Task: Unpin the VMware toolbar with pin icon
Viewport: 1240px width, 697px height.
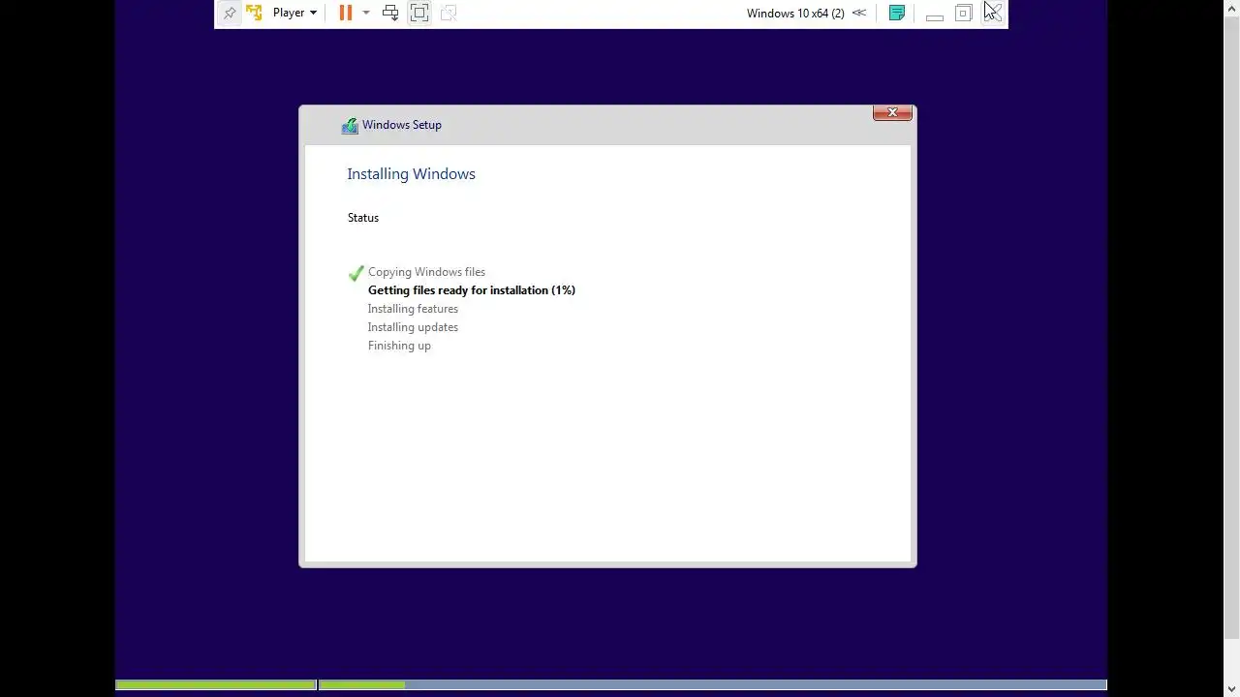Action: click(230, 13)
